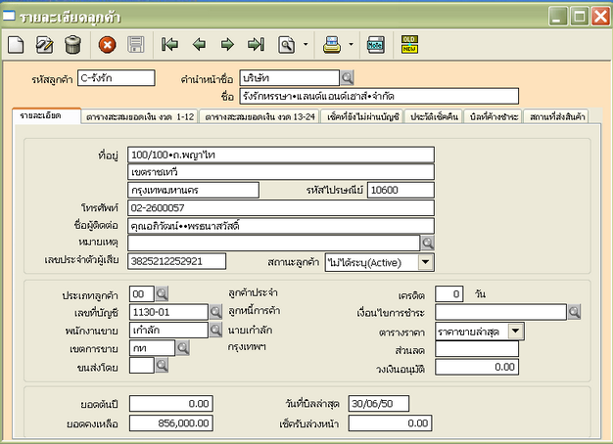Open lookup beside คำนำหน้าชื่อ field
Image resolution: width=613 pixels, height=444 pixels.
pos(348,77)
